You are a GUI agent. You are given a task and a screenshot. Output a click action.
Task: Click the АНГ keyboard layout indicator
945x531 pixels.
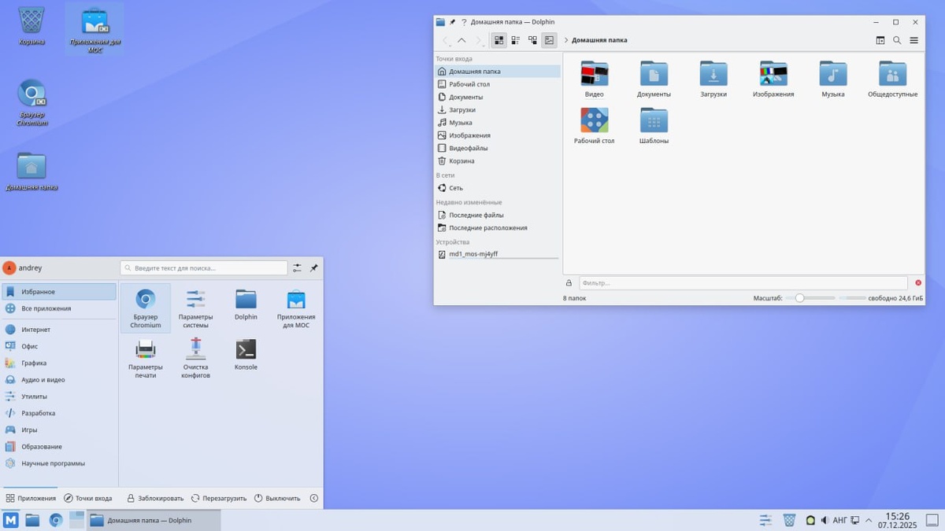pos(839,520)
